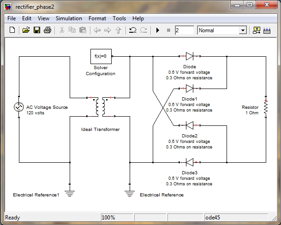Select the Resistor 1 Ohm block
The height and width of the screenshot is (225, 281).
[x=266, y=107]
